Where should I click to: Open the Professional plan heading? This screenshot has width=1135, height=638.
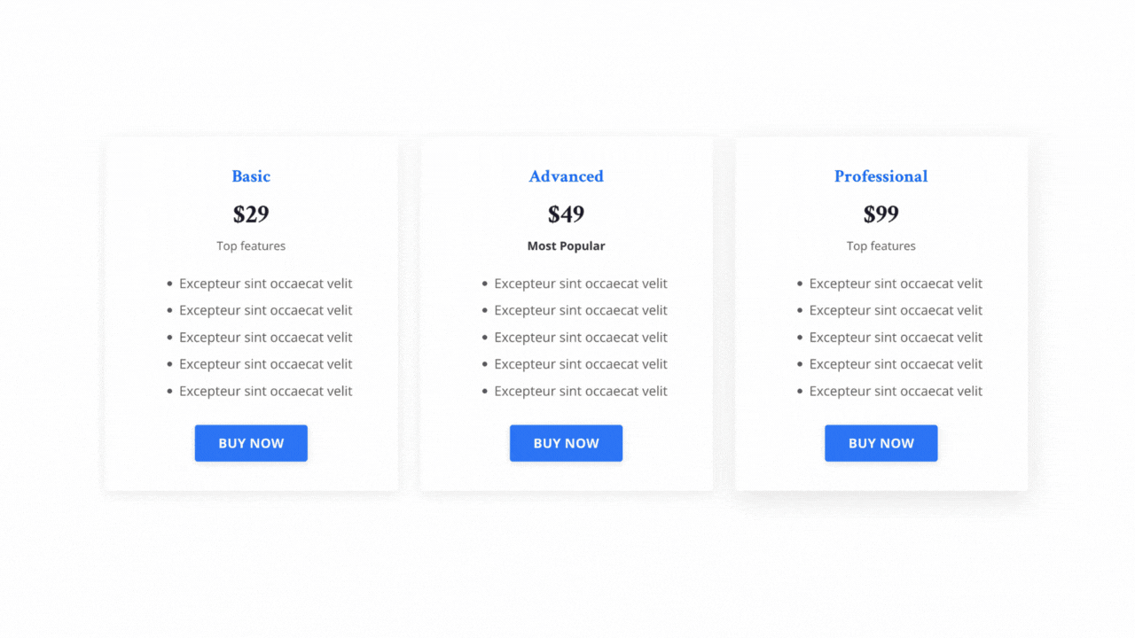click(881, 176)
